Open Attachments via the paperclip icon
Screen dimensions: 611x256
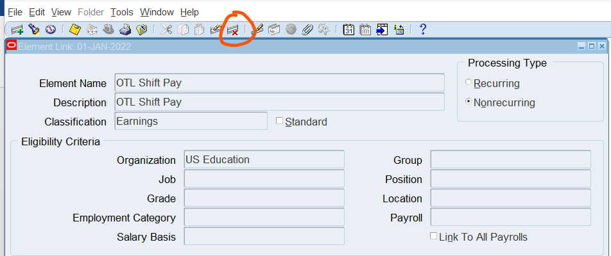(307, 29)
